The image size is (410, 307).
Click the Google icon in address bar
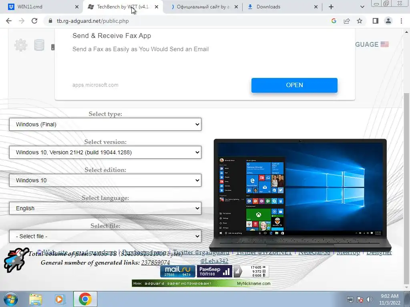334,21
